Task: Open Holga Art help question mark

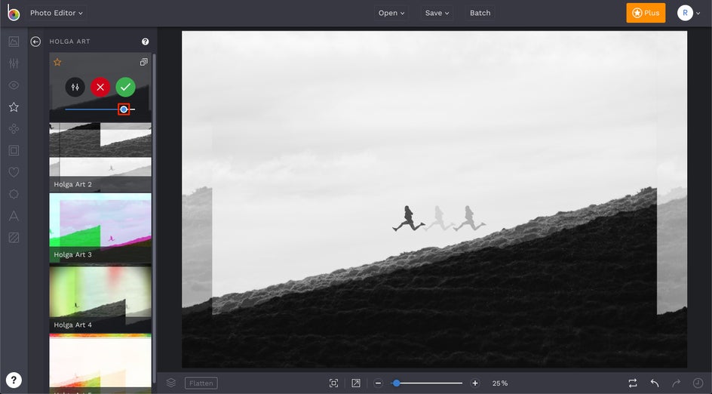Action: [x=146, y=42]
